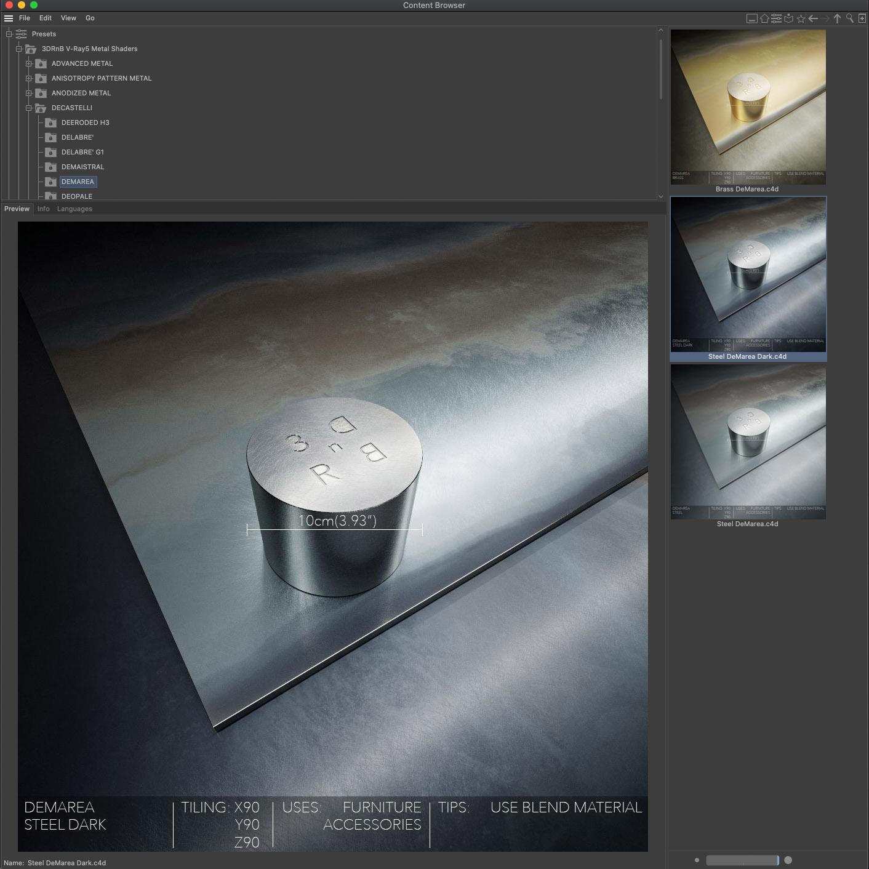Click the 3DRnB V-Ray5 Metal Shaders folder icon
Image resolution: width=869 pixels, height=869 pixels.
[x=31, y=49]
